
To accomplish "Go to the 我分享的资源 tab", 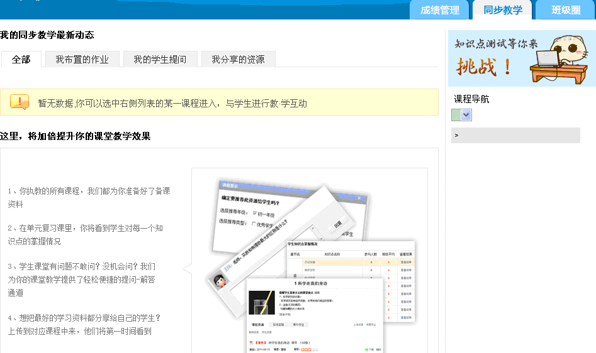I will click(x=238, y=60).
